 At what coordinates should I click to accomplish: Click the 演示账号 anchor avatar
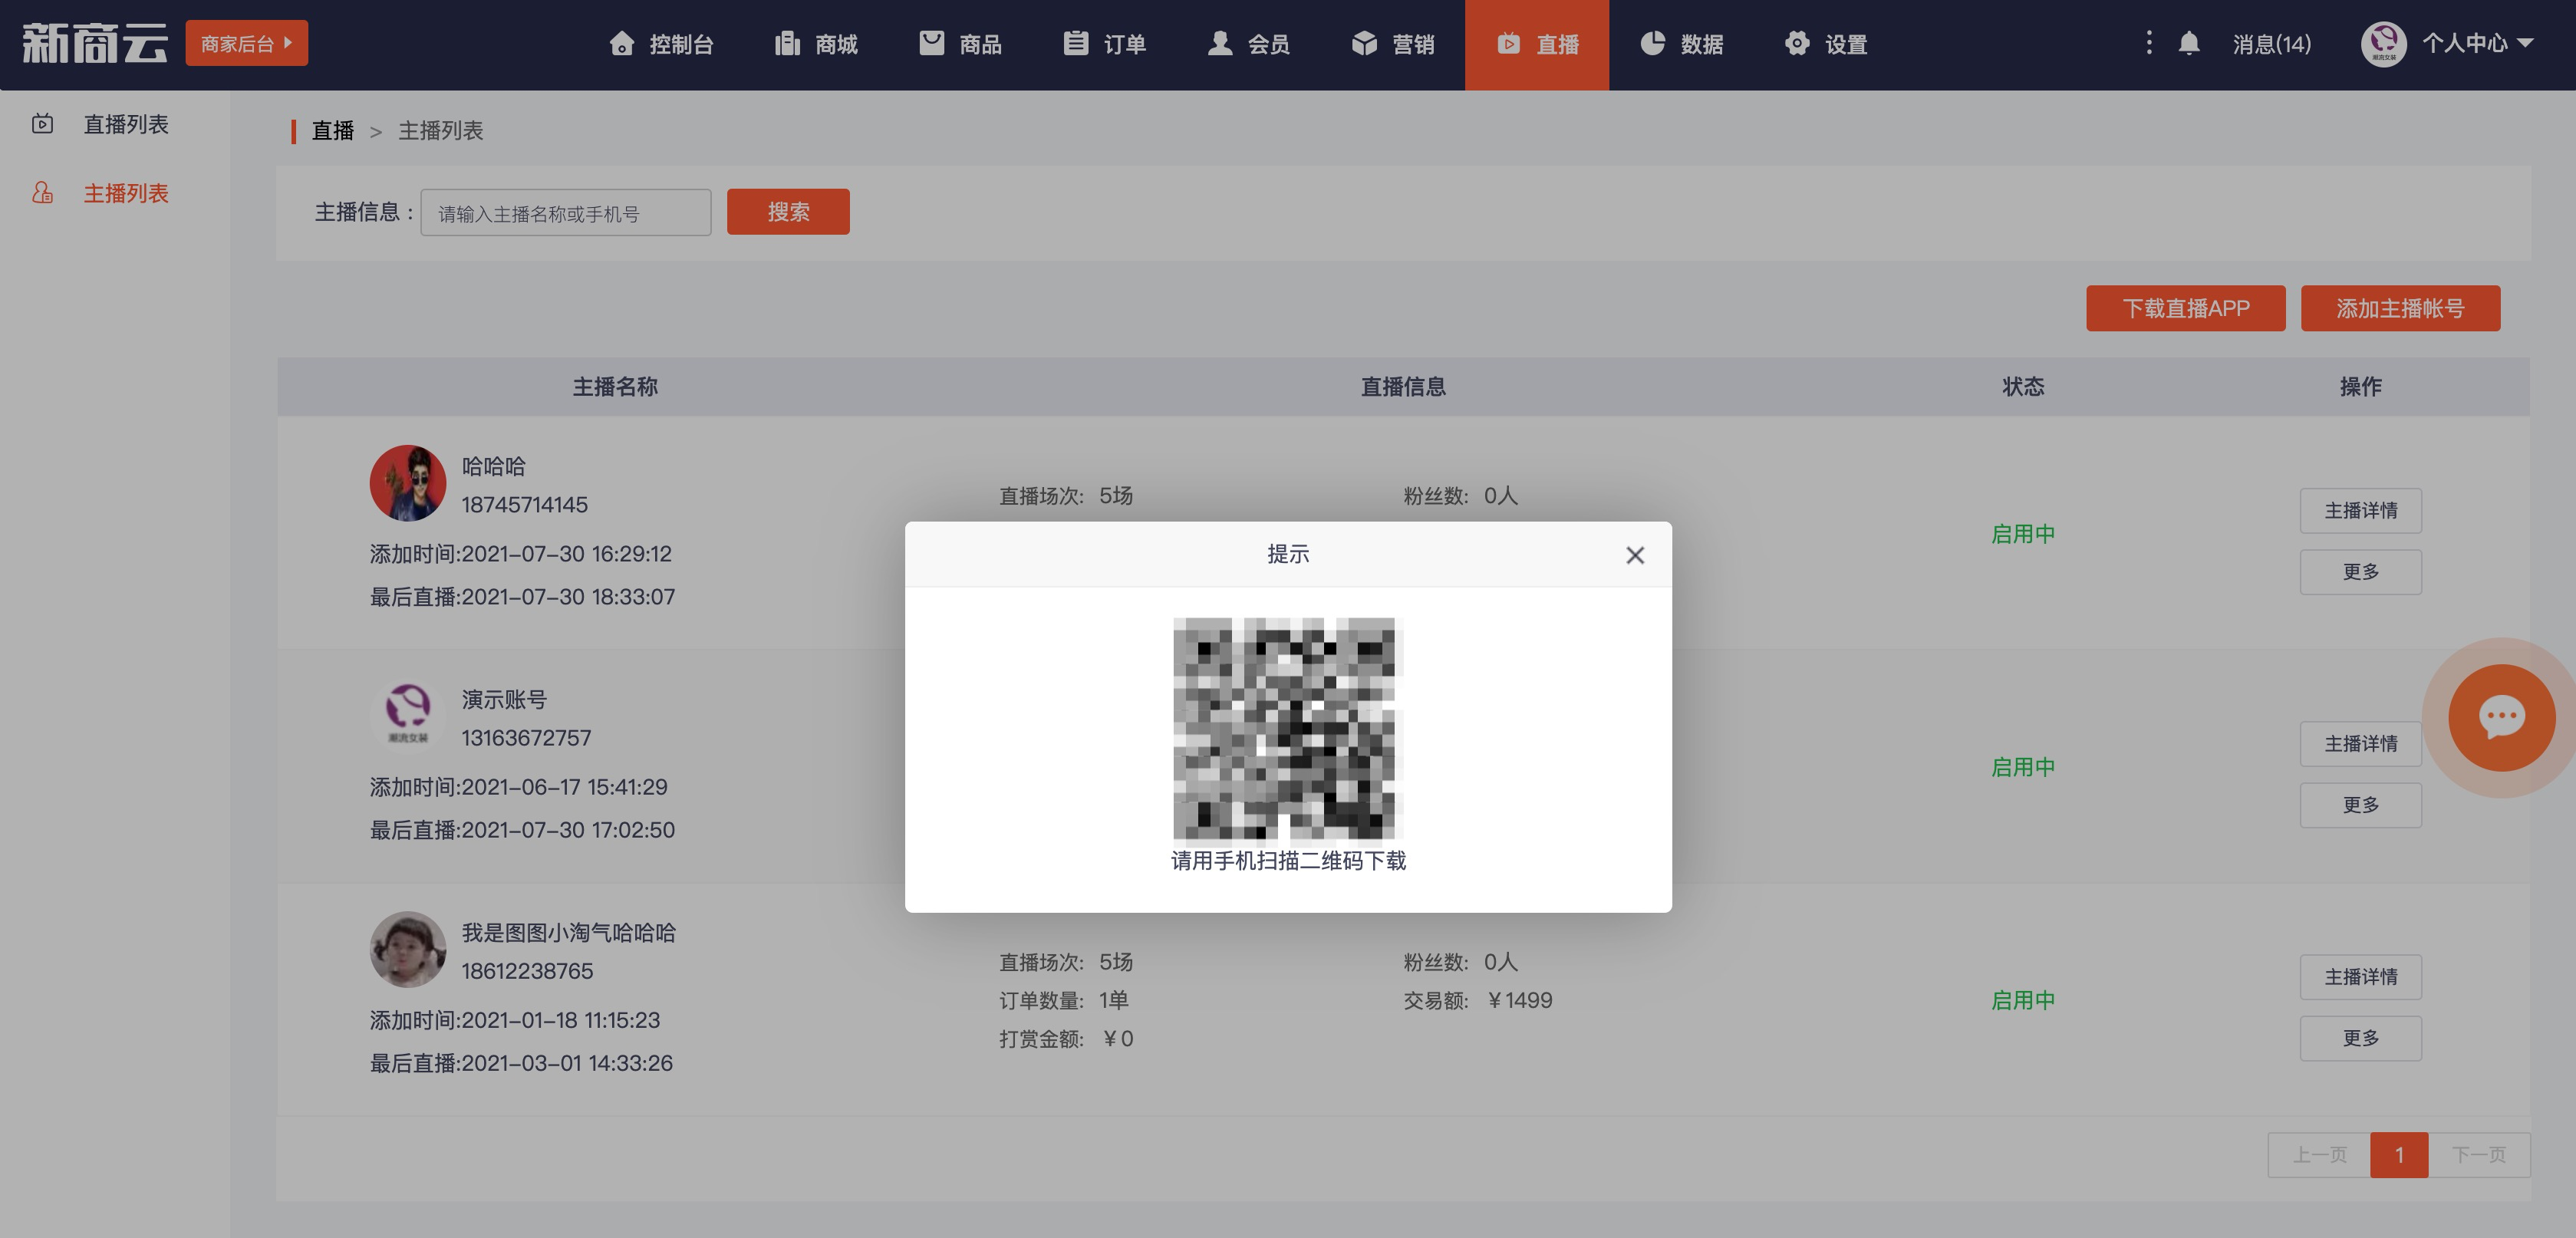coord(408,716)
